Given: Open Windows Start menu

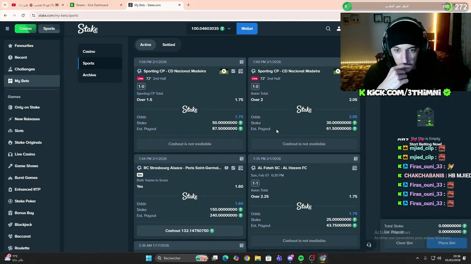Looking at the screenshot, I should tap(149, 258).
